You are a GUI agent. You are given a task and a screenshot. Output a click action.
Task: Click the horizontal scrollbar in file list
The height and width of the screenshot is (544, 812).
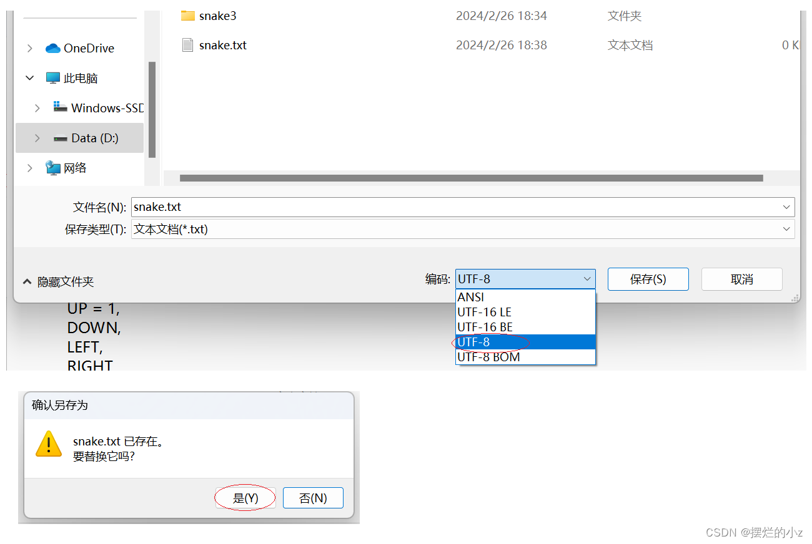click(x=472, y=178)
